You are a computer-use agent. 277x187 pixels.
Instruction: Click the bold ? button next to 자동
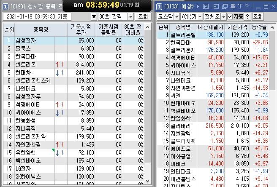tap(248, 17)
